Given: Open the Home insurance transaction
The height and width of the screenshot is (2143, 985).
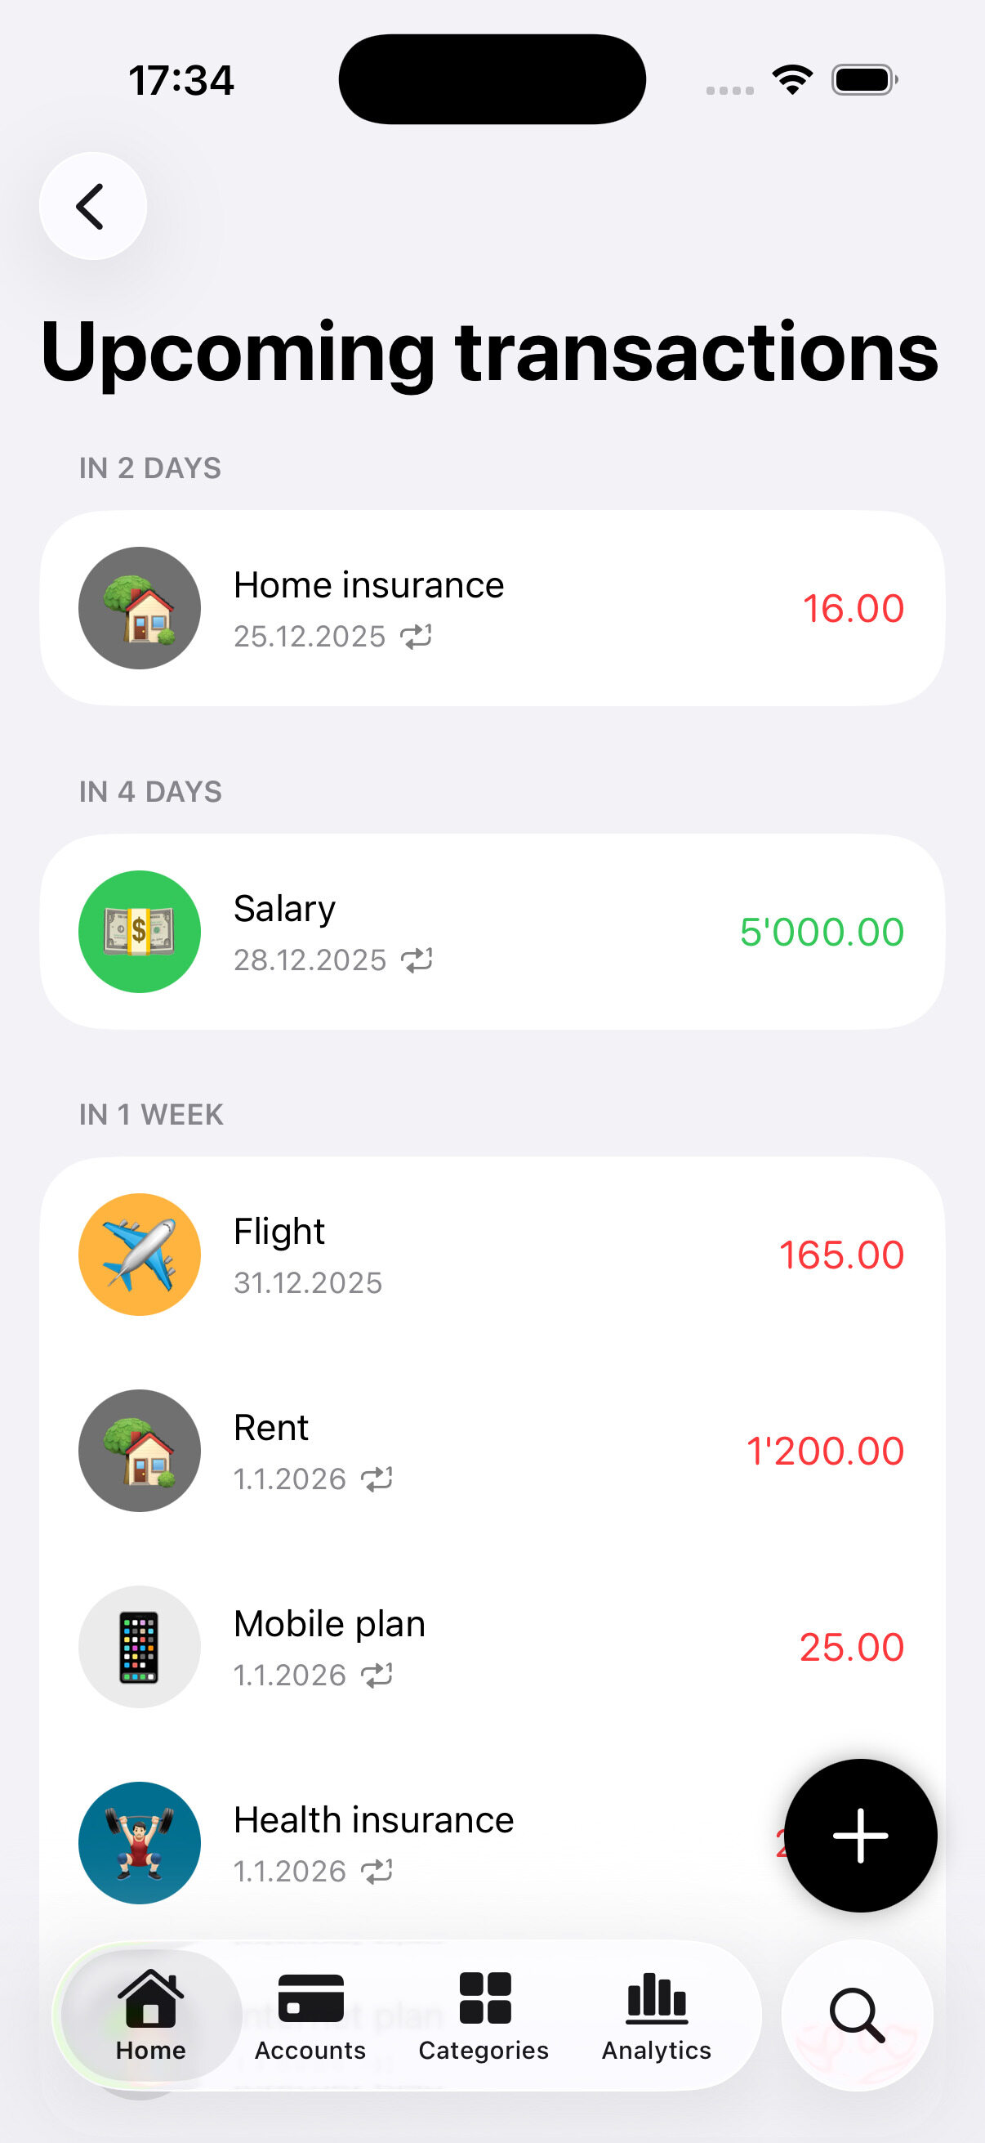Looking at the screenshot, I should (x=368, y=586).
